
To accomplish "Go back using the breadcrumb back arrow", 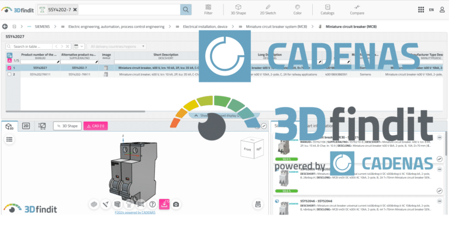I will (5, 26).
